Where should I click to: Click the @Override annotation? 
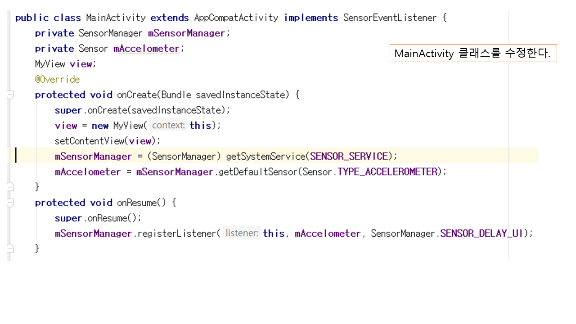pos(57,80)
